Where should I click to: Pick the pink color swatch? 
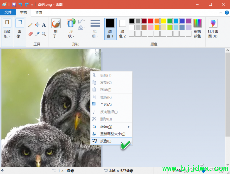pos(151,27)
